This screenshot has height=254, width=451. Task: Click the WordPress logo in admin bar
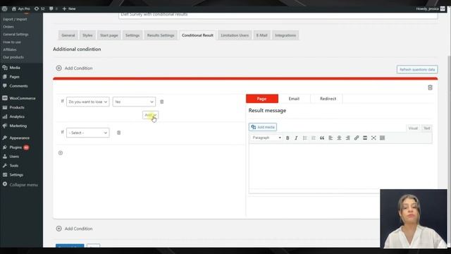4,8
